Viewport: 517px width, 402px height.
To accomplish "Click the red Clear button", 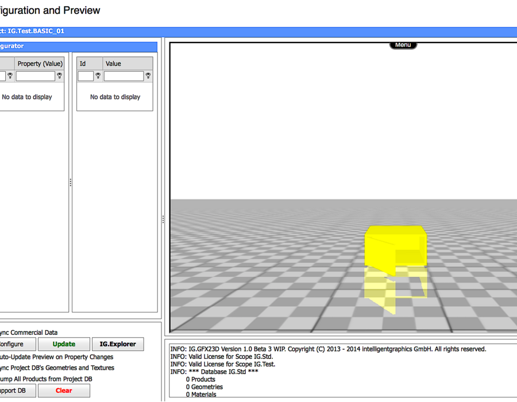I will (x=64, y=391).
